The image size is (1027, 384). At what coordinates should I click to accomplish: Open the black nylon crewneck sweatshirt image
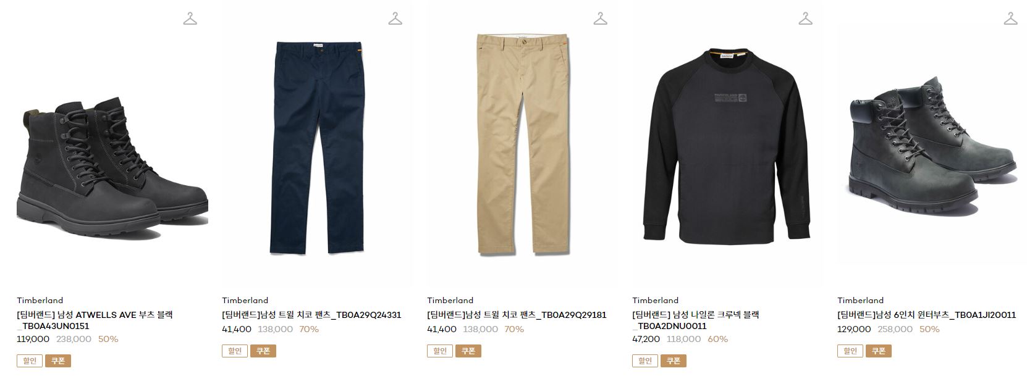pyautogui.click(x=727, y=147)
